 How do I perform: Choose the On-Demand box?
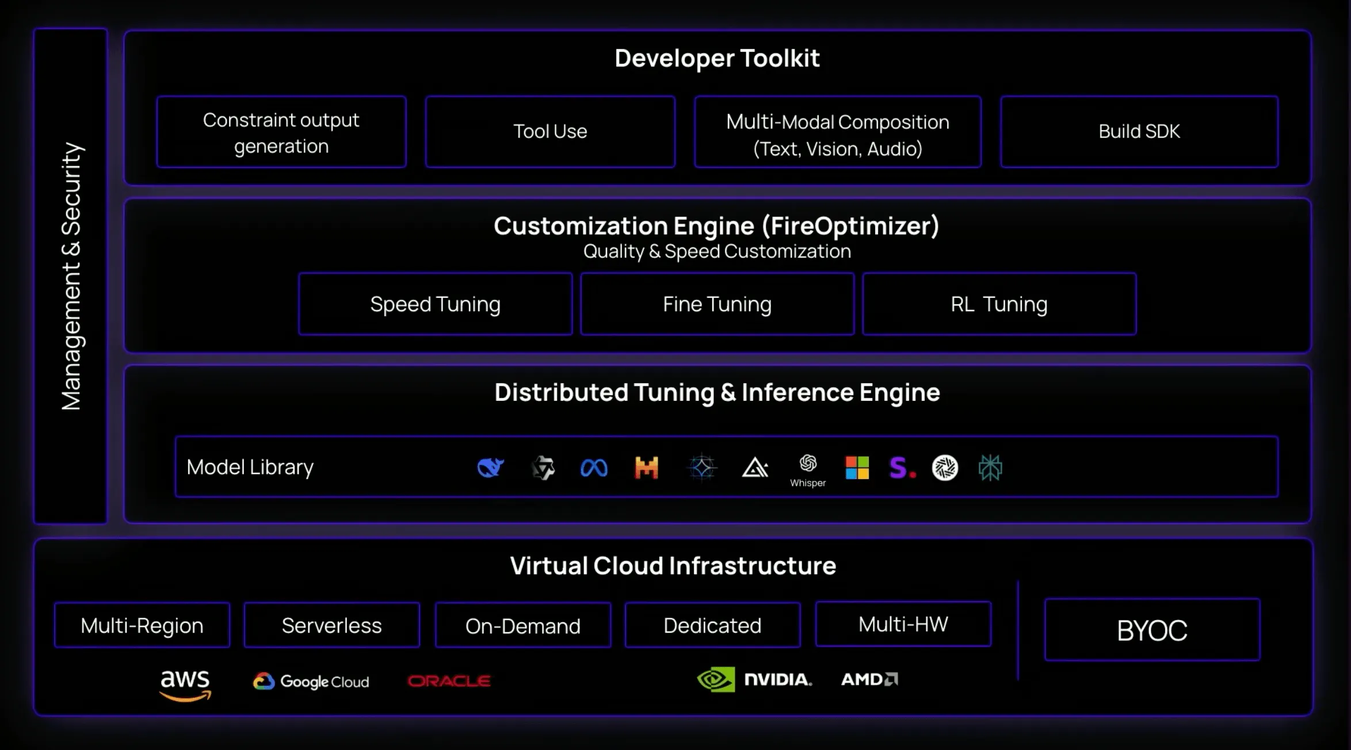click(x=523, y=625)
